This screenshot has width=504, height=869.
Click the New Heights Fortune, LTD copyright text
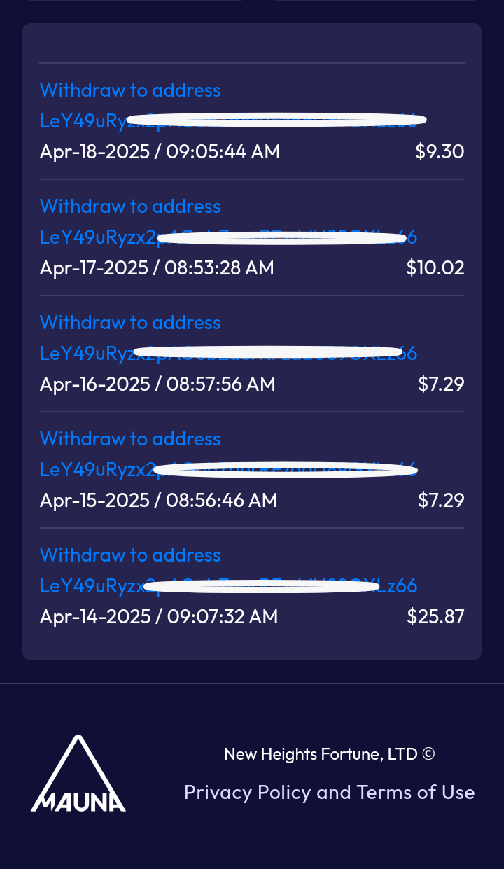pos(329,754)
